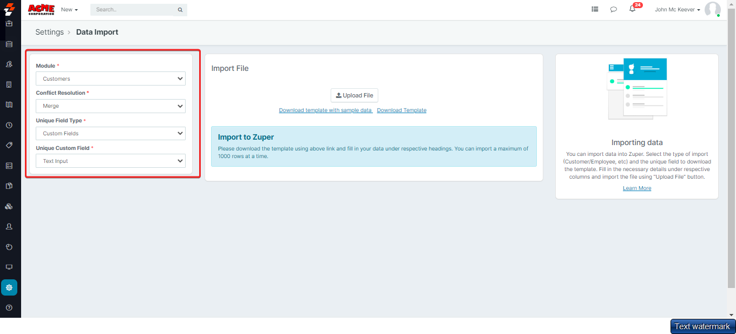The width and height of the screenshot is (736, 334).
Task: Open the calendar icon in the sidebar
Action: (x=9, y=44)
